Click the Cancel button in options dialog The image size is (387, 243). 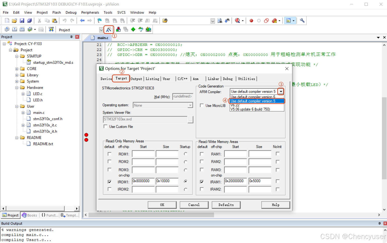click(x=194, y=205)
